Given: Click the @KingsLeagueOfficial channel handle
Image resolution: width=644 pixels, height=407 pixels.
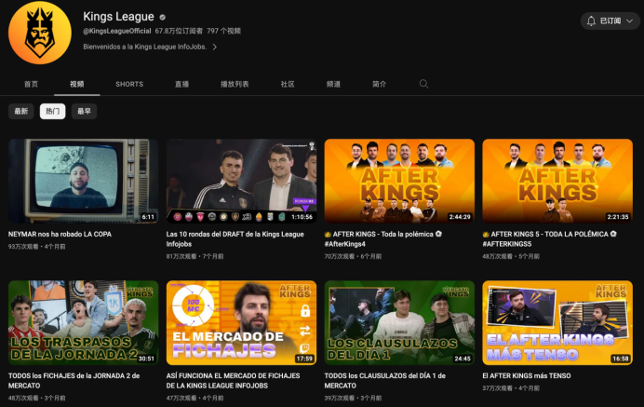Looking at the screenshot, I should click(117, 31).
